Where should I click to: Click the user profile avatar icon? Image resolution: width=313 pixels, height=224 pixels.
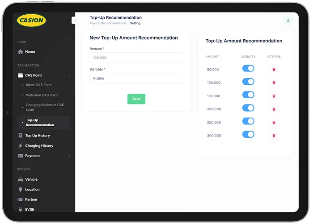coord(288,20)
